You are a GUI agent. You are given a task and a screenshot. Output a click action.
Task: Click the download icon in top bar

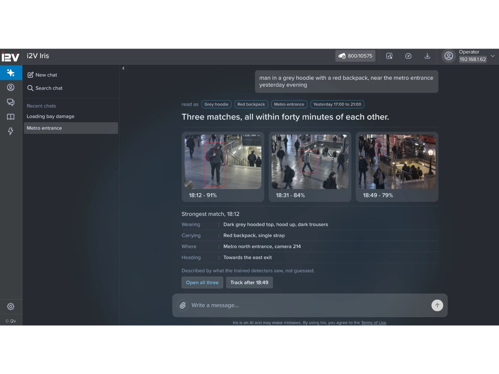[x=427, y=56]
